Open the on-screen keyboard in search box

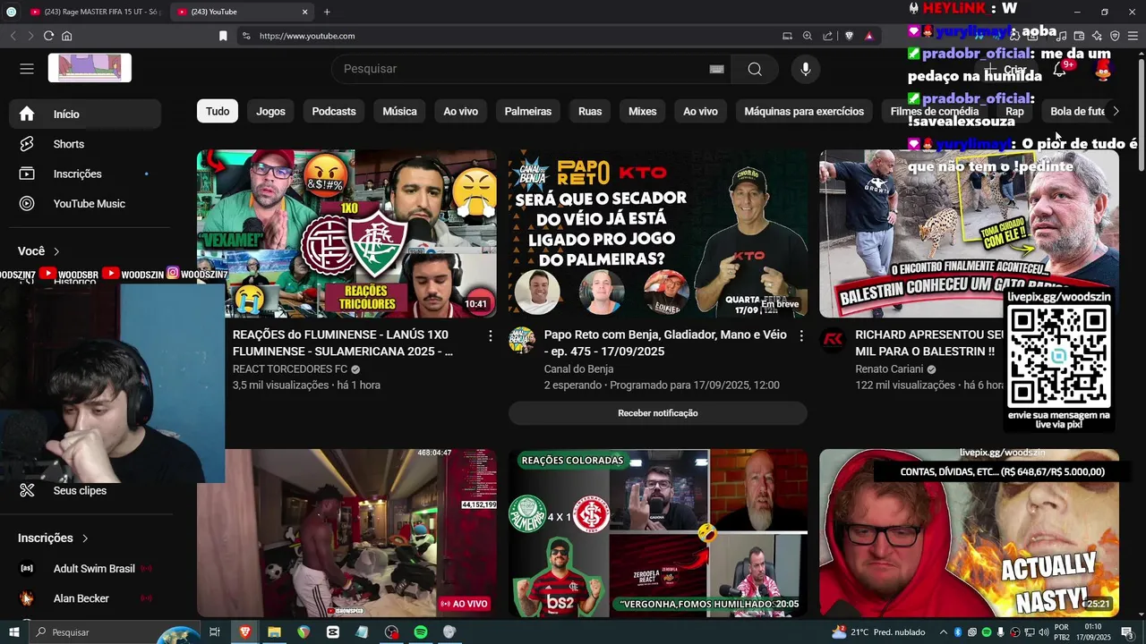pos(716,69)
